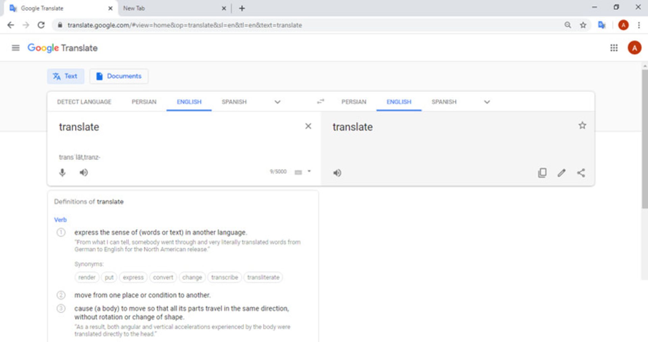Viewport: 648px width, 342px height.
Task: Expand more target languages list
Action: pyautogui.click(x=487, y=102)
